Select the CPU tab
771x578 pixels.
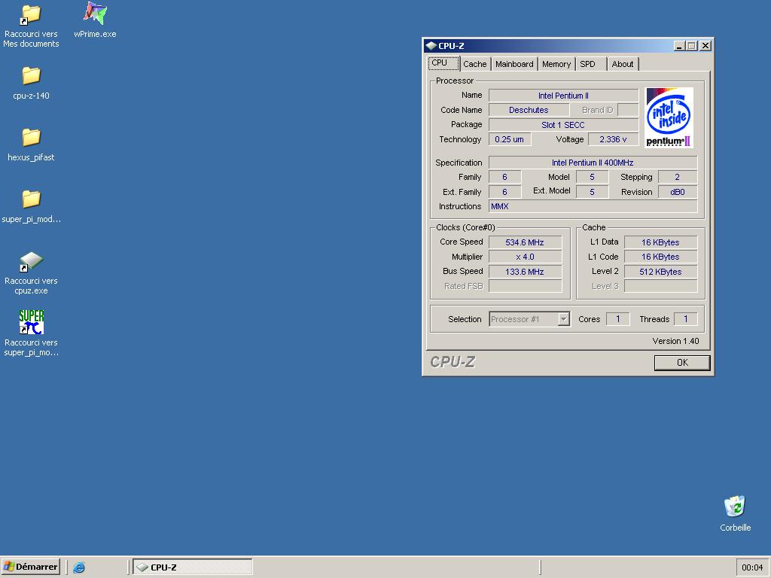click(x=444, y=63)
